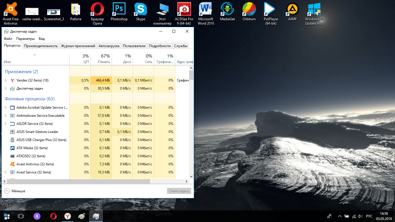Open Yandex browser from the taskbar

click(x=67, y=216)
